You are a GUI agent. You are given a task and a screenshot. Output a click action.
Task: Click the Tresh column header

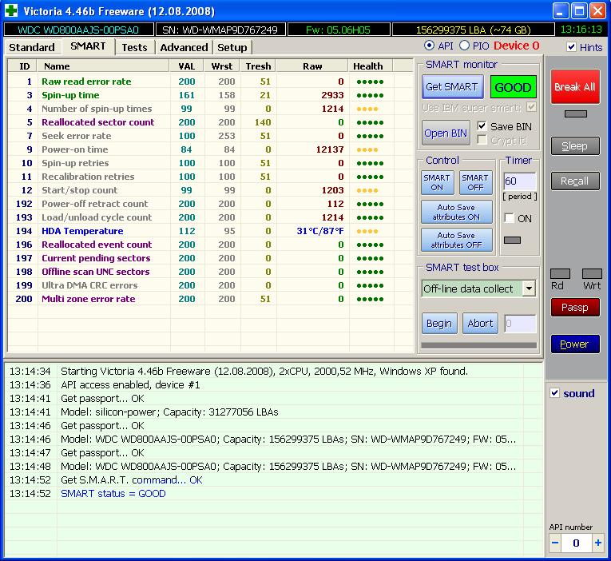(258, 66)
